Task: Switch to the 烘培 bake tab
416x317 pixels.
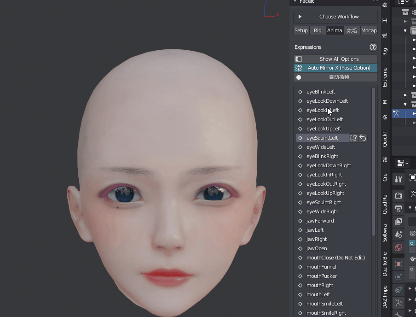Action: coord(352,30)
